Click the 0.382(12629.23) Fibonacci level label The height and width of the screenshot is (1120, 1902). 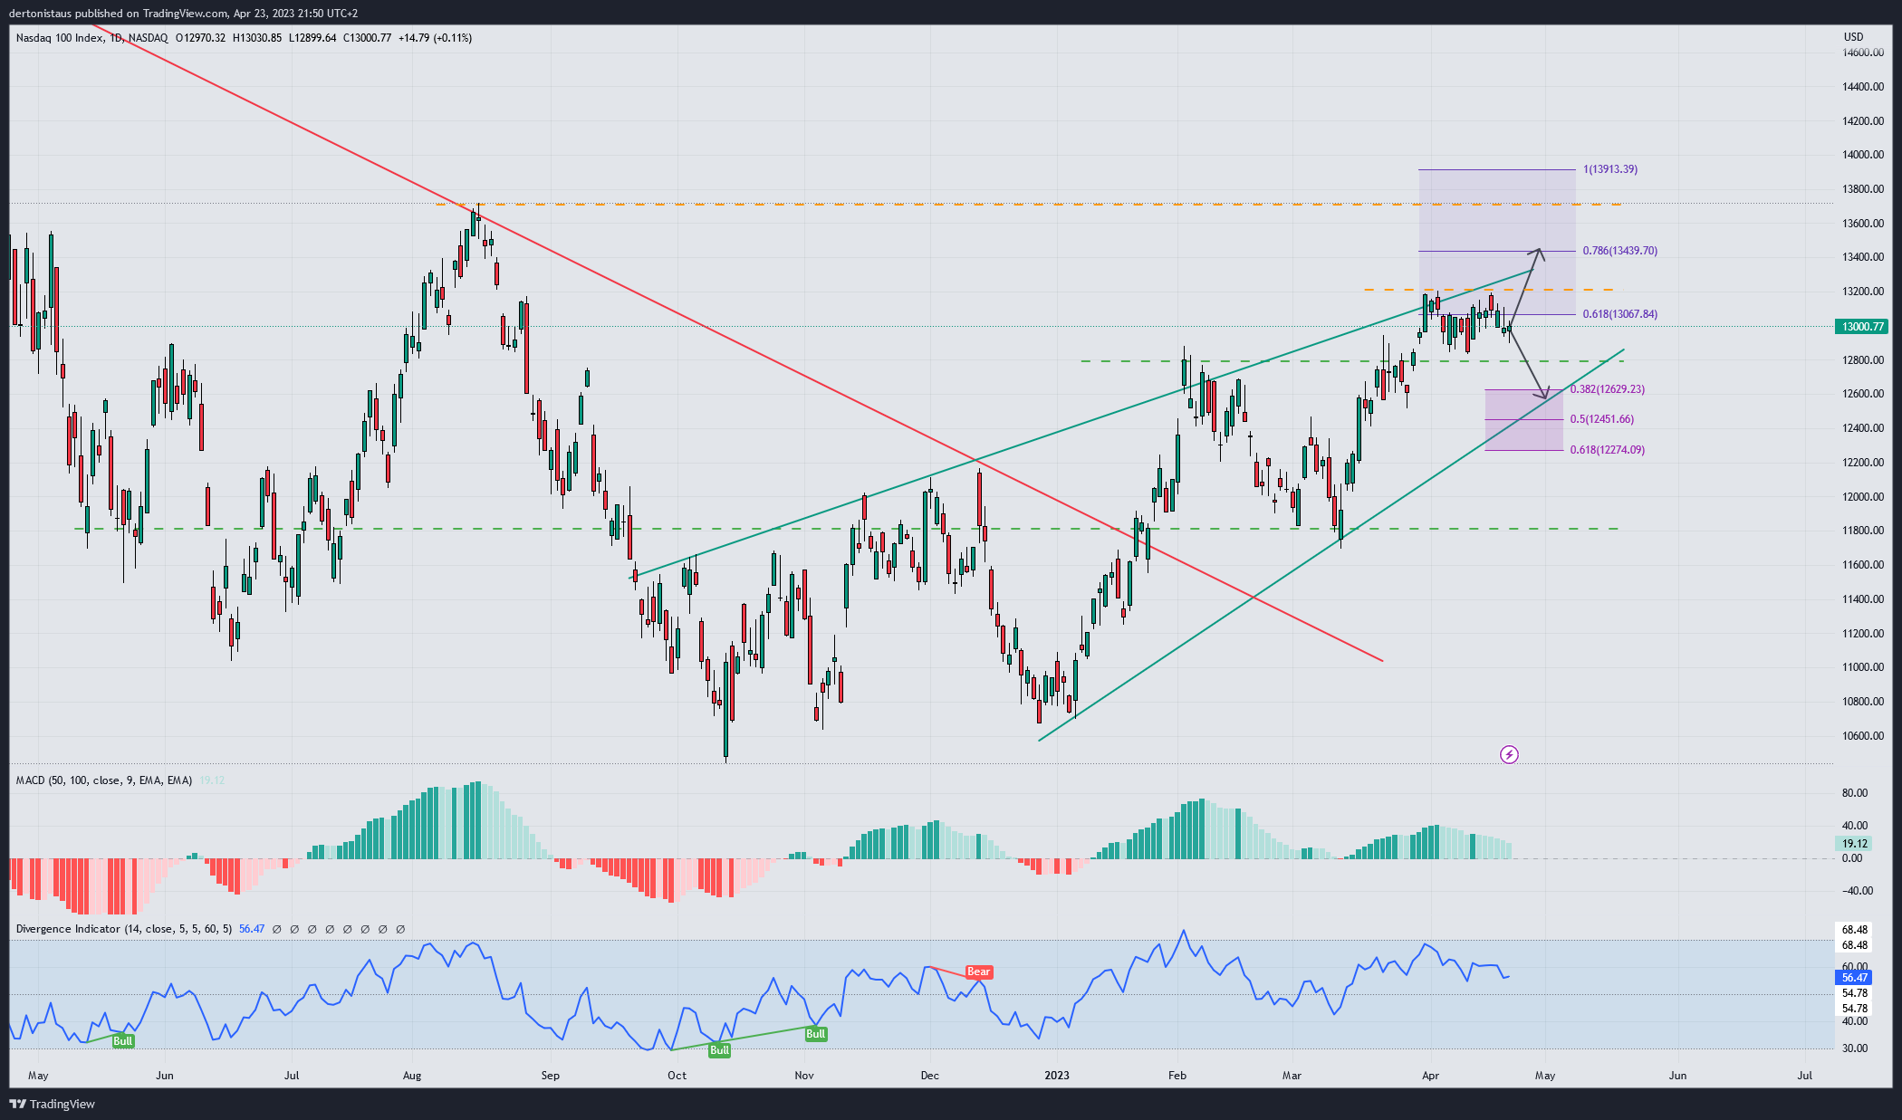[1607, 389]
